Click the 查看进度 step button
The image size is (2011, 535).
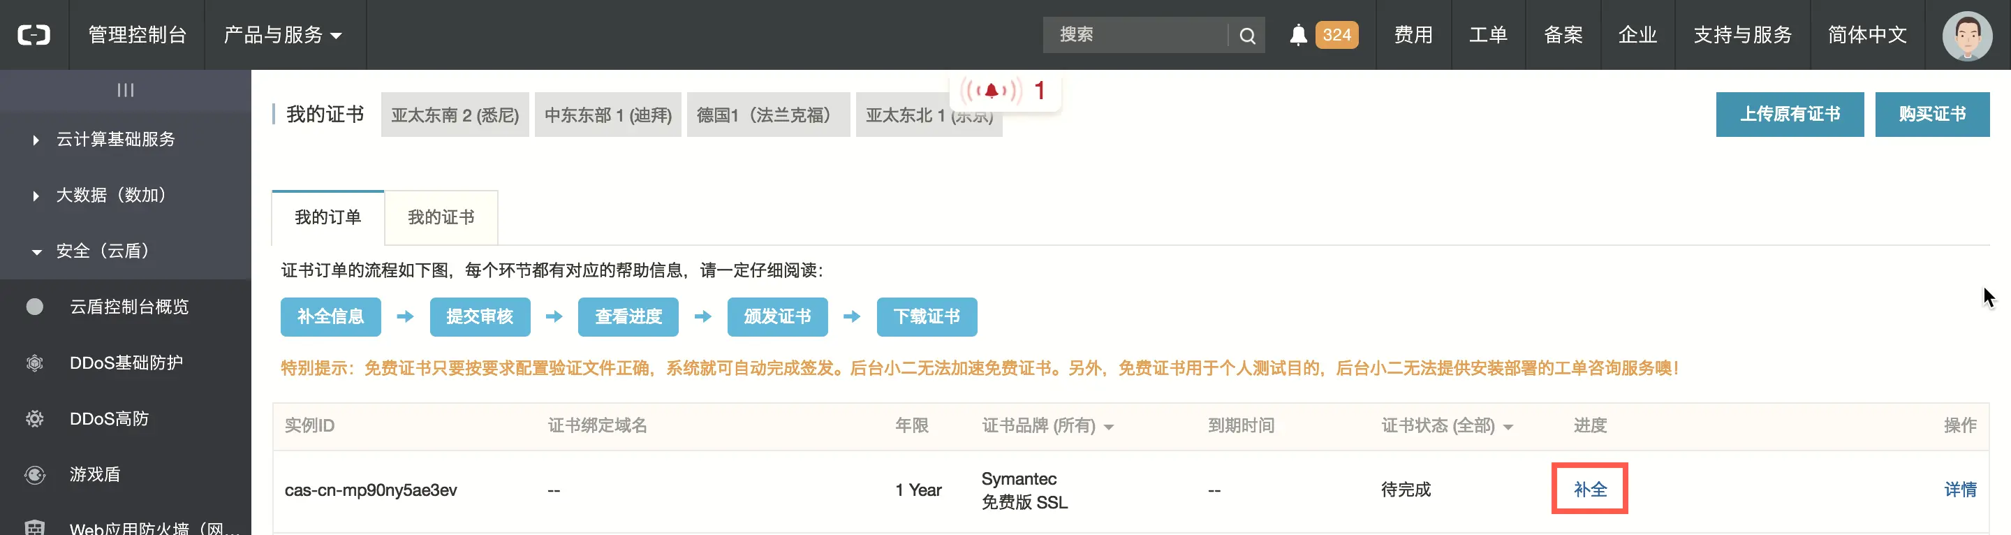tap(628, 316)
